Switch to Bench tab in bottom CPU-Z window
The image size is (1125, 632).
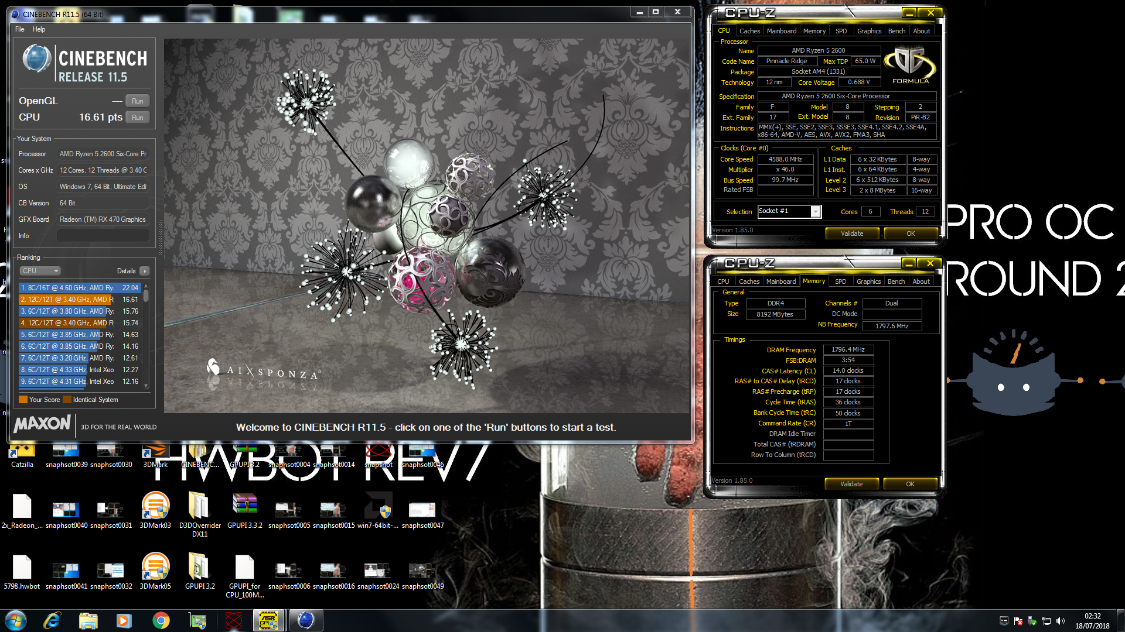(896, 281)
